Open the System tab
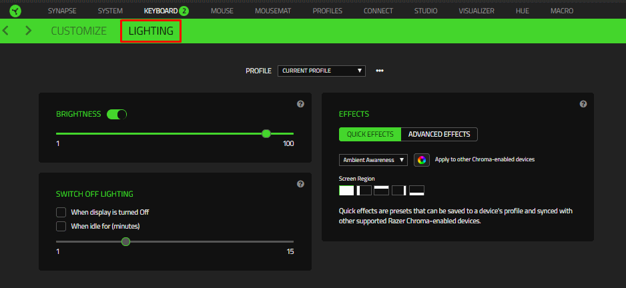 pyautogui.click(x=110, y=11)
